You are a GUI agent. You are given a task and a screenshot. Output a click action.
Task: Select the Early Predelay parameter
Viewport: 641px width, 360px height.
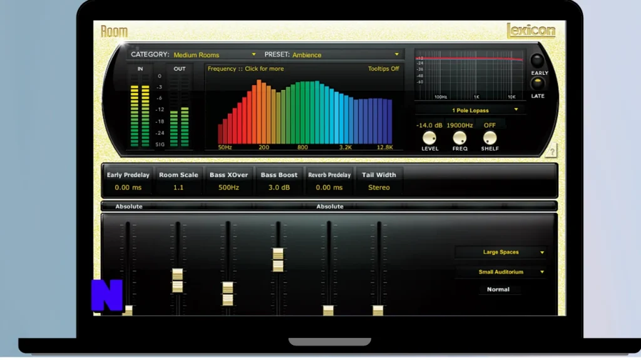(128, 181)
